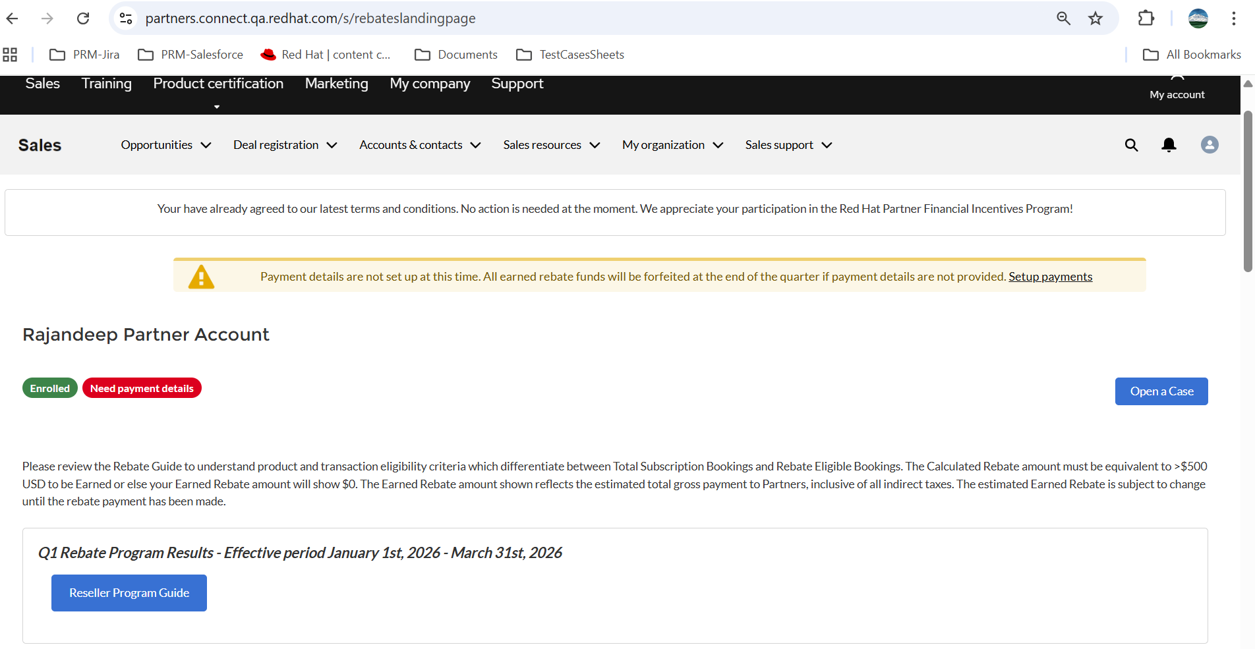Open the TestCasesSheets bookmark folder
Image resolution: width=1255 pixels, height=649 pixels.
570,55
